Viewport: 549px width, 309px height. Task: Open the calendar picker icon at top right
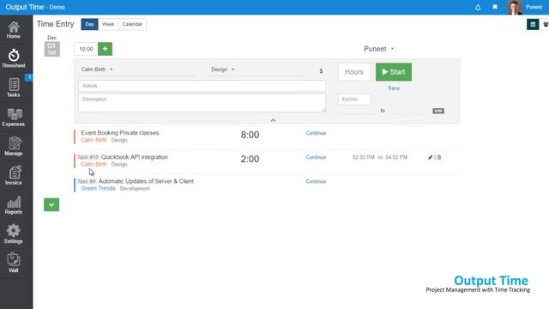pyautogui.click(x=533, y=24)
